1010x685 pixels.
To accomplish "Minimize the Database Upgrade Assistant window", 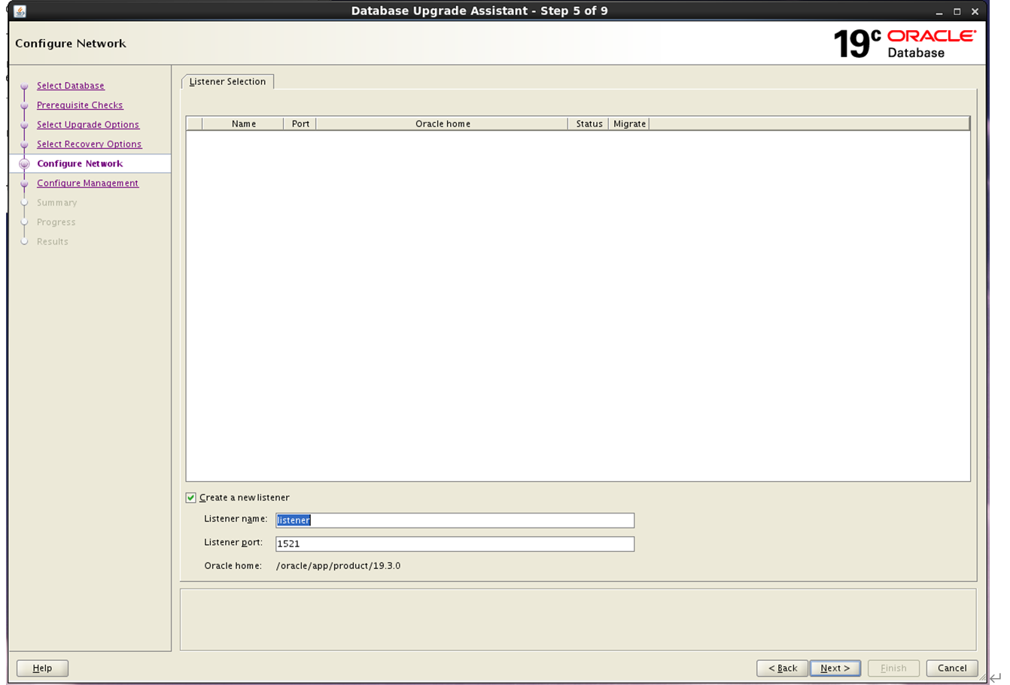I will [x=939, y=12].
